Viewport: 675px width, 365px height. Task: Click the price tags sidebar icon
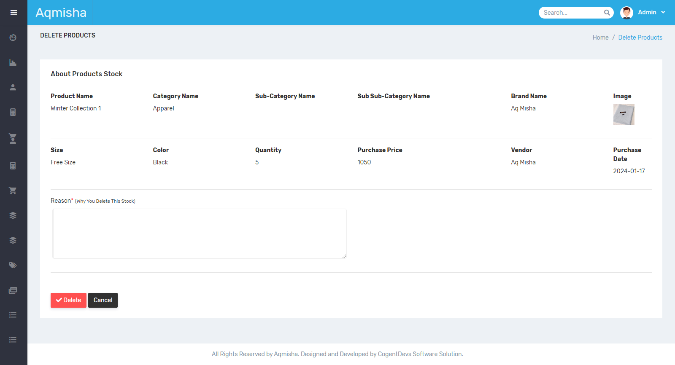[13, 265]
